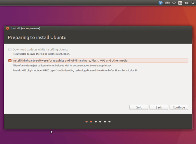Click the Install third-party software label

coord(70,61)
